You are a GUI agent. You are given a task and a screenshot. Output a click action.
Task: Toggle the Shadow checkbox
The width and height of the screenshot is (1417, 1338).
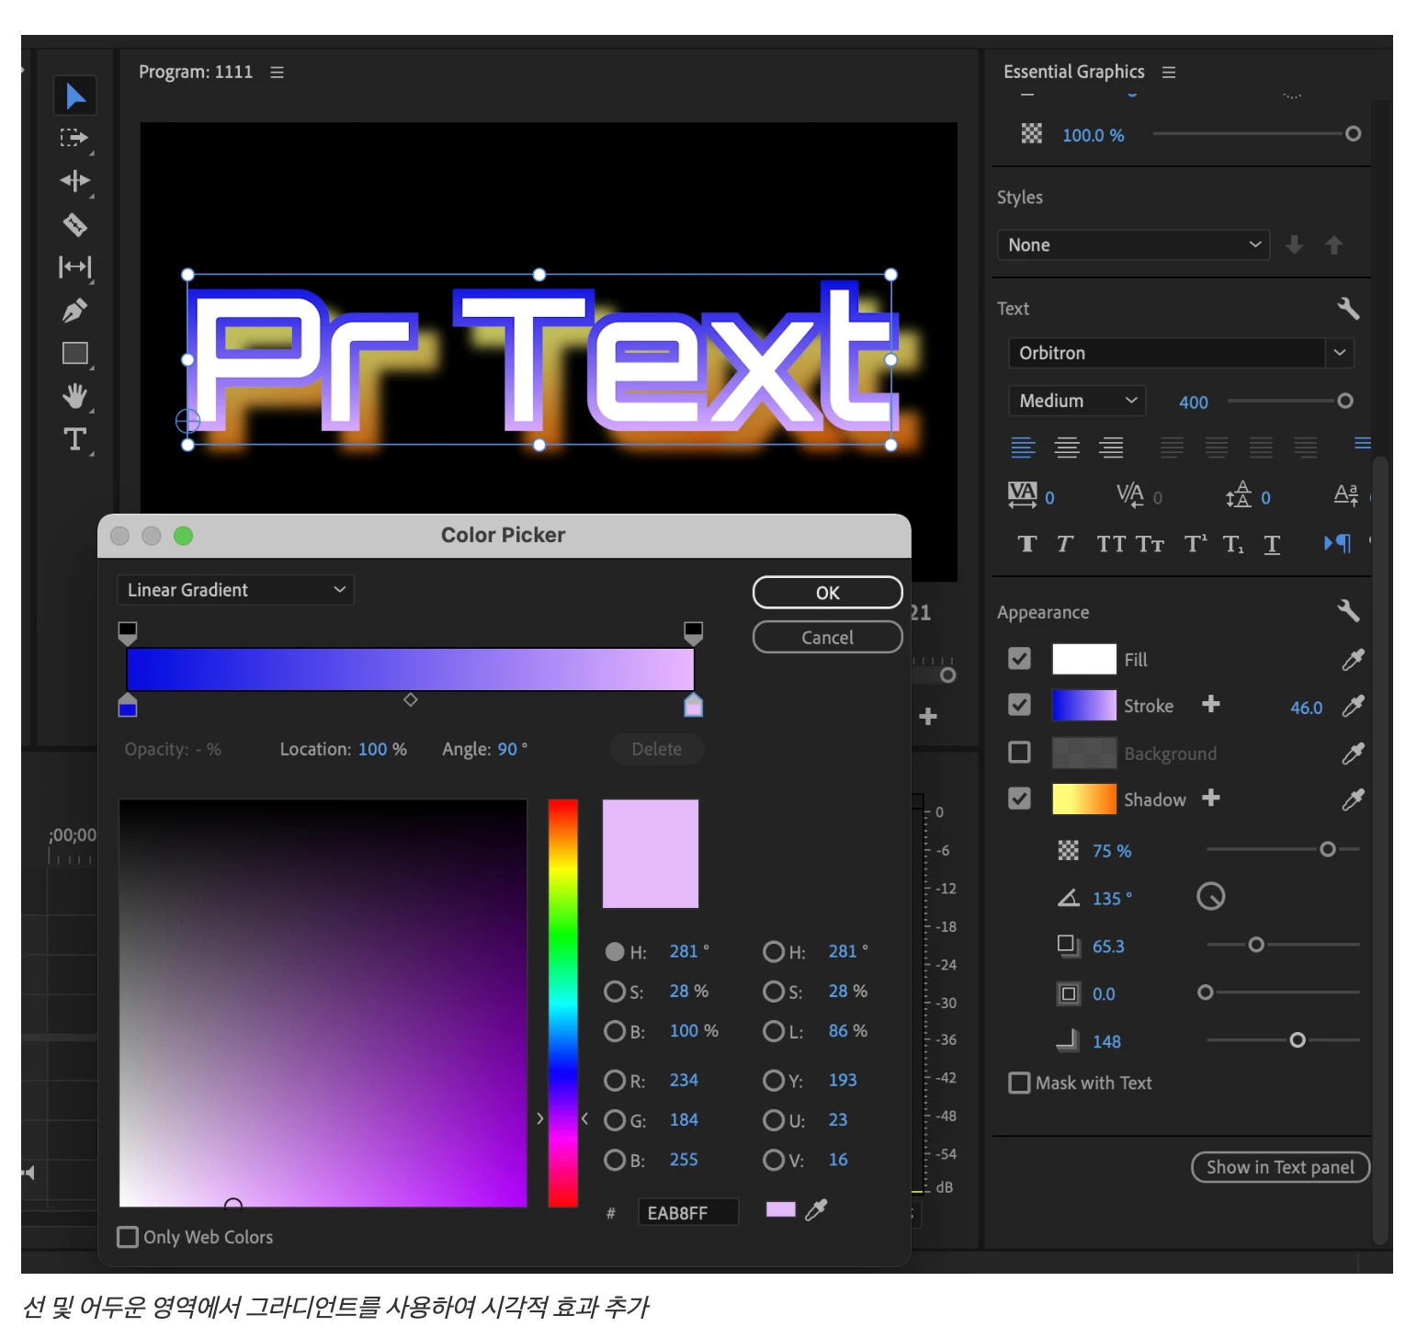(x=1019, y=799)
